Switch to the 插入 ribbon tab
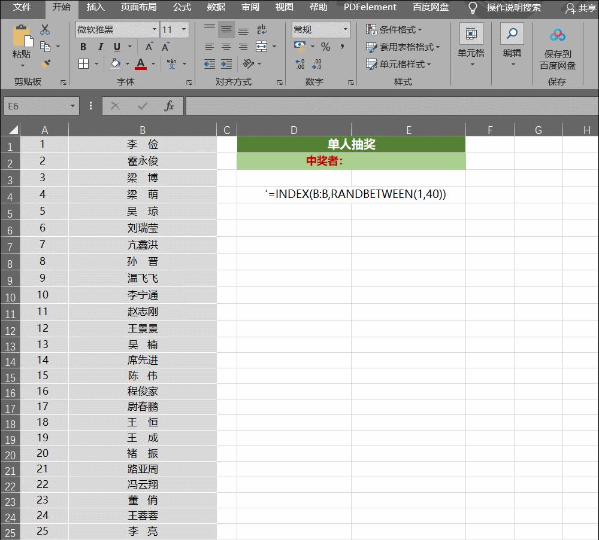Viewport: 599px width, 540px height. [x=95, y=8]
